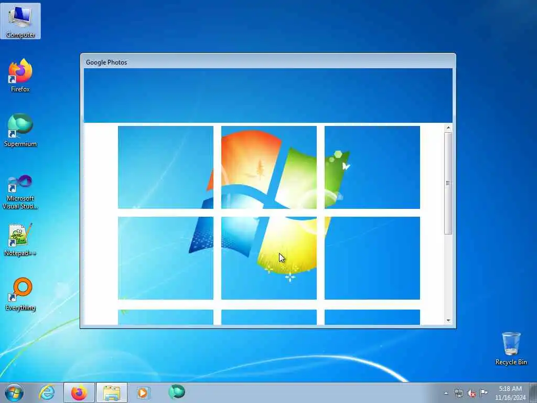Image resolution: width=537 pixels, height=403 pixels.
Task: Open Microsoft Visual Studio desktop shortcut
Action: point(20,192)
